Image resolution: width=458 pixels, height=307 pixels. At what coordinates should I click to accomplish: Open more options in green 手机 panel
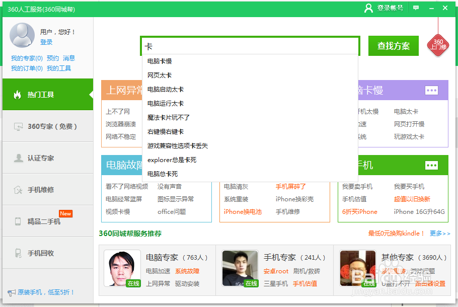click(x=431, y=166)
